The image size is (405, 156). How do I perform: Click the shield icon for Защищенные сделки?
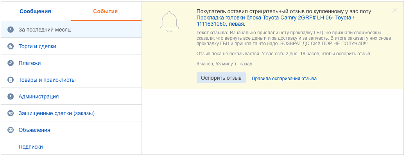[11, 113]
